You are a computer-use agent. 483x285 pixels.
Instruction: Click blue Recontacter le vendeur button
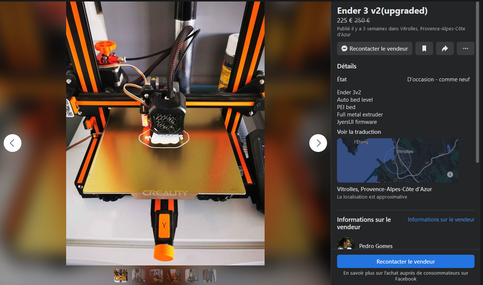pos(406,261)
